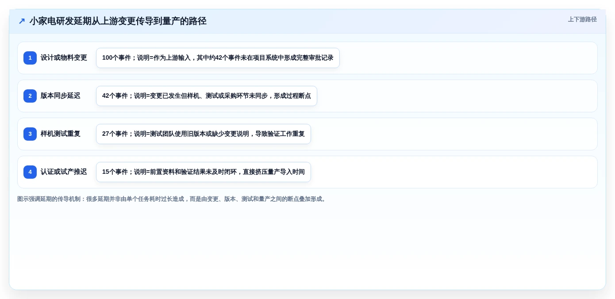615x299 pixels.
Task: Click the 100个事件 description box
Action: tap(218, 58)
